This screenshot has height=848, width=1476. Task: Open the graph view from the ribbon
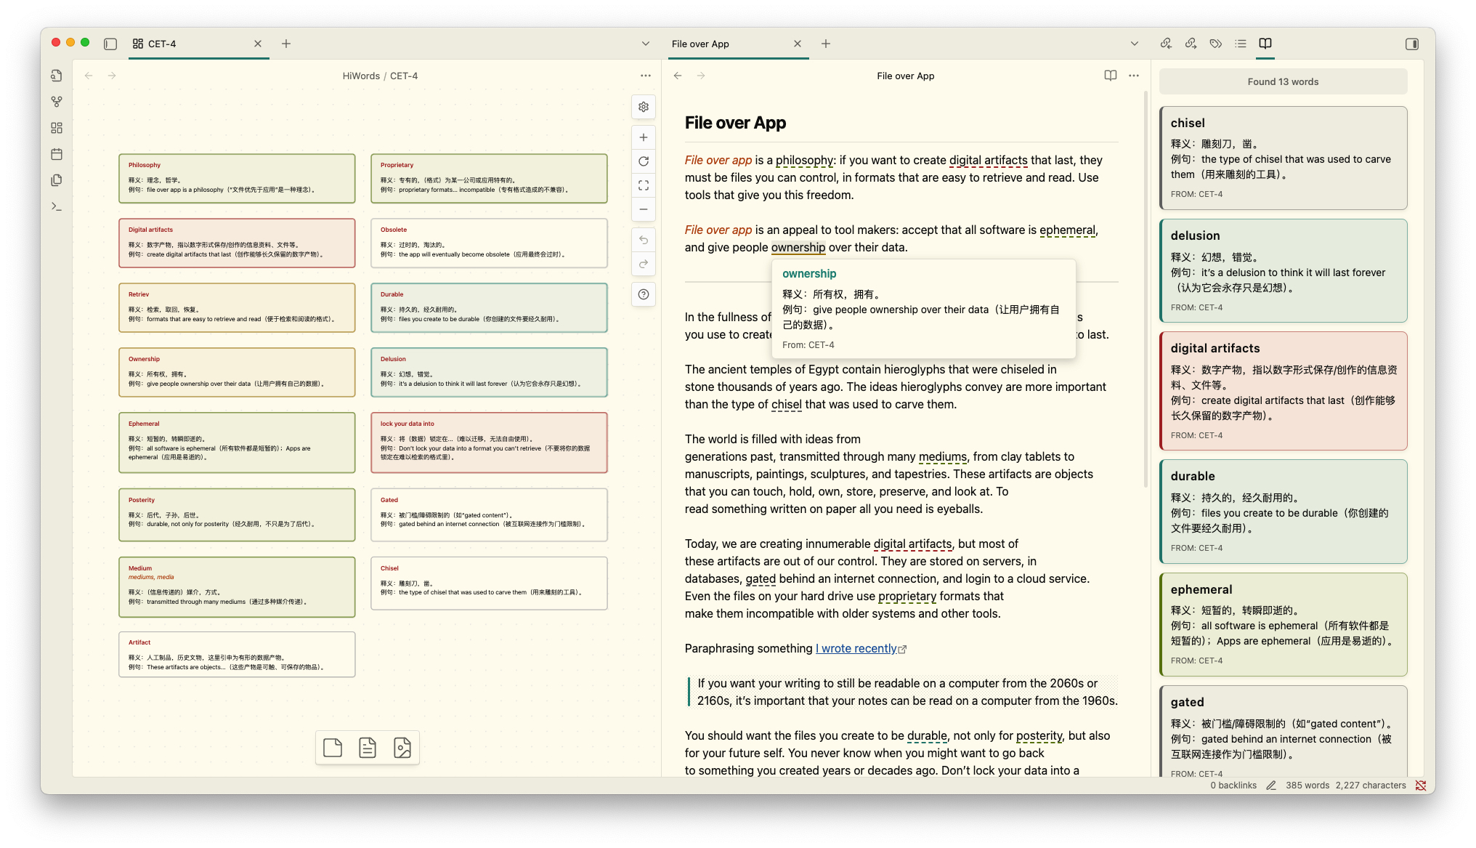(57, 102)
